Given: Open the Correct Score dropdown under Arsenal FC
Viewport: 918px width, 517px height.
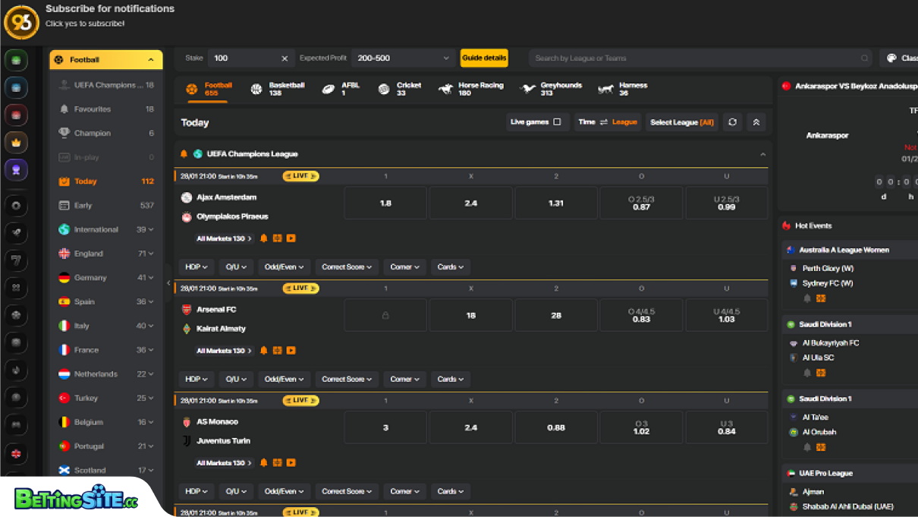Looking at the screenshot, I should [x=347, y=380].
